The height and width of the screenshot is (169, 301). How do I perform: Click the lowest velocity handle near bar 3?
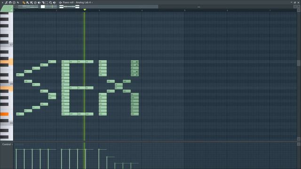pyautogui.click(x=115, y=163)
